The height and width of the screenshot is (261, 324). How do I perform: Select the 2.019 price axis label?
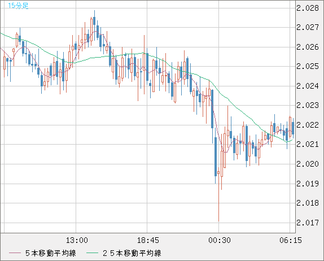308,184
